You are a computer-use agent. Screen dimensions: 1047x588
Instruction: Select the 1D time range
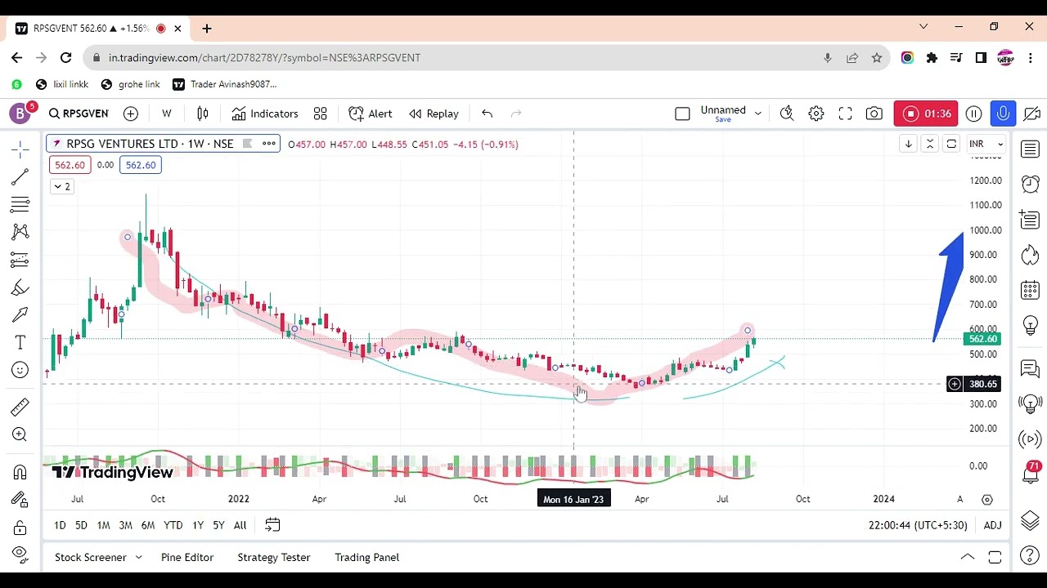[60, 525]
